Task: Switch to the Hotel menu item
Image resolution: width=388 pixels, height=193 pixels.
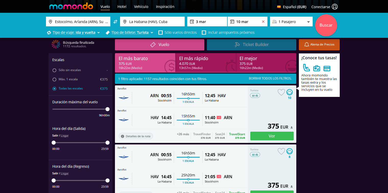Action: pos(122,7)
